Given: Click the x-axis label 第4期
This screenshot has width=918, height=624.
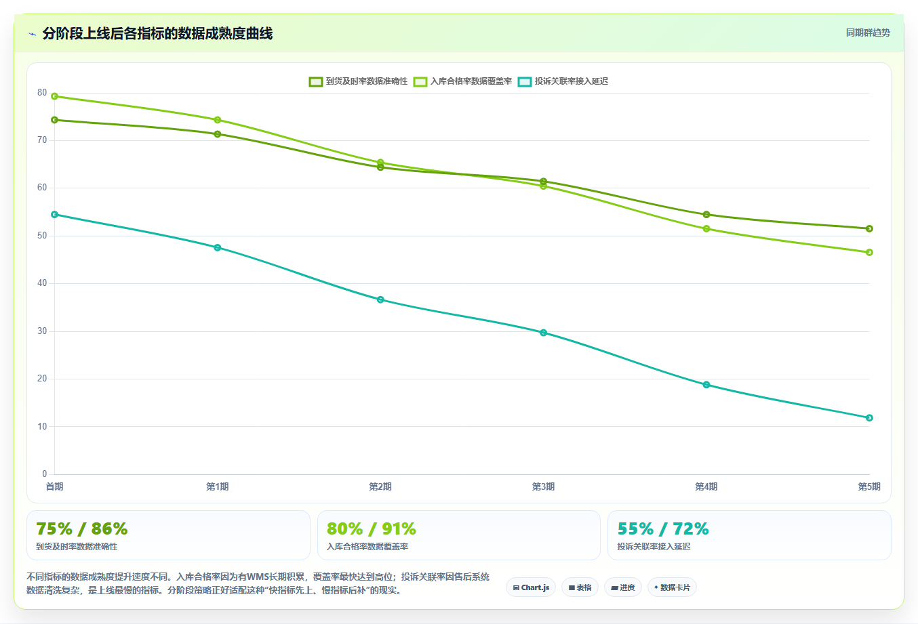Looking at the screenshot, I should click(x=706, y=486).
